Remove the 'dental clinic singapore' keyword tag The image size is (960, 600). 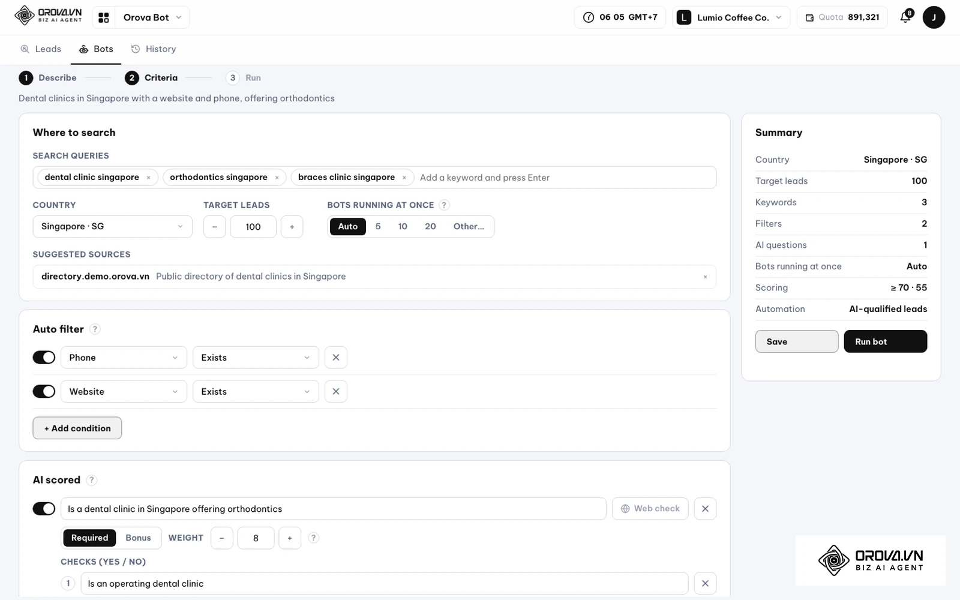(148, 178)
